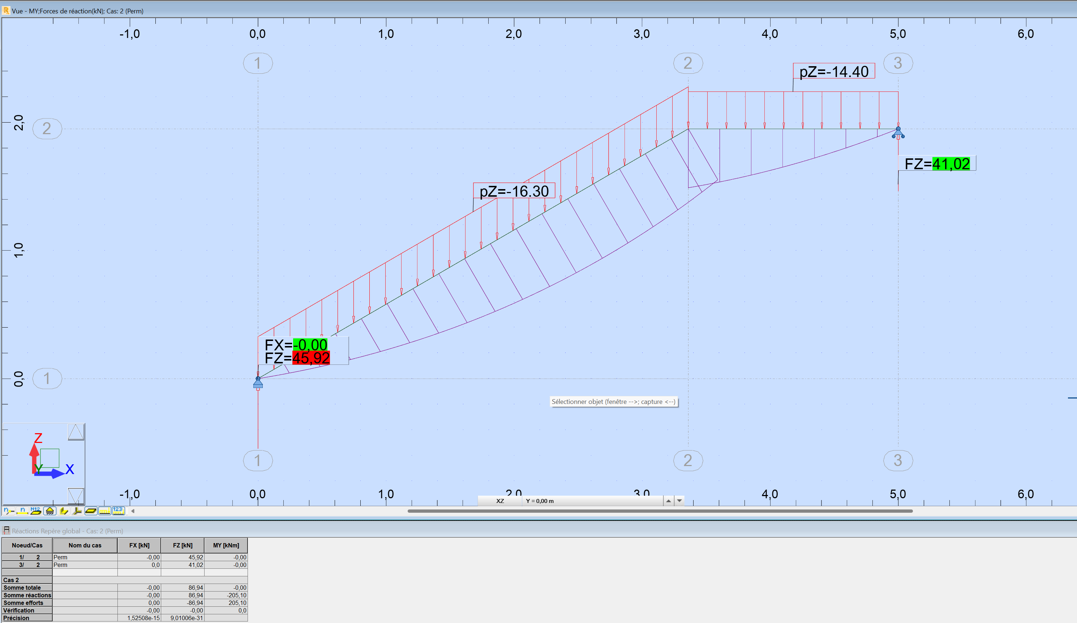Click the Vérification row label
The image size is (1077, 623).
pos(27,610)
